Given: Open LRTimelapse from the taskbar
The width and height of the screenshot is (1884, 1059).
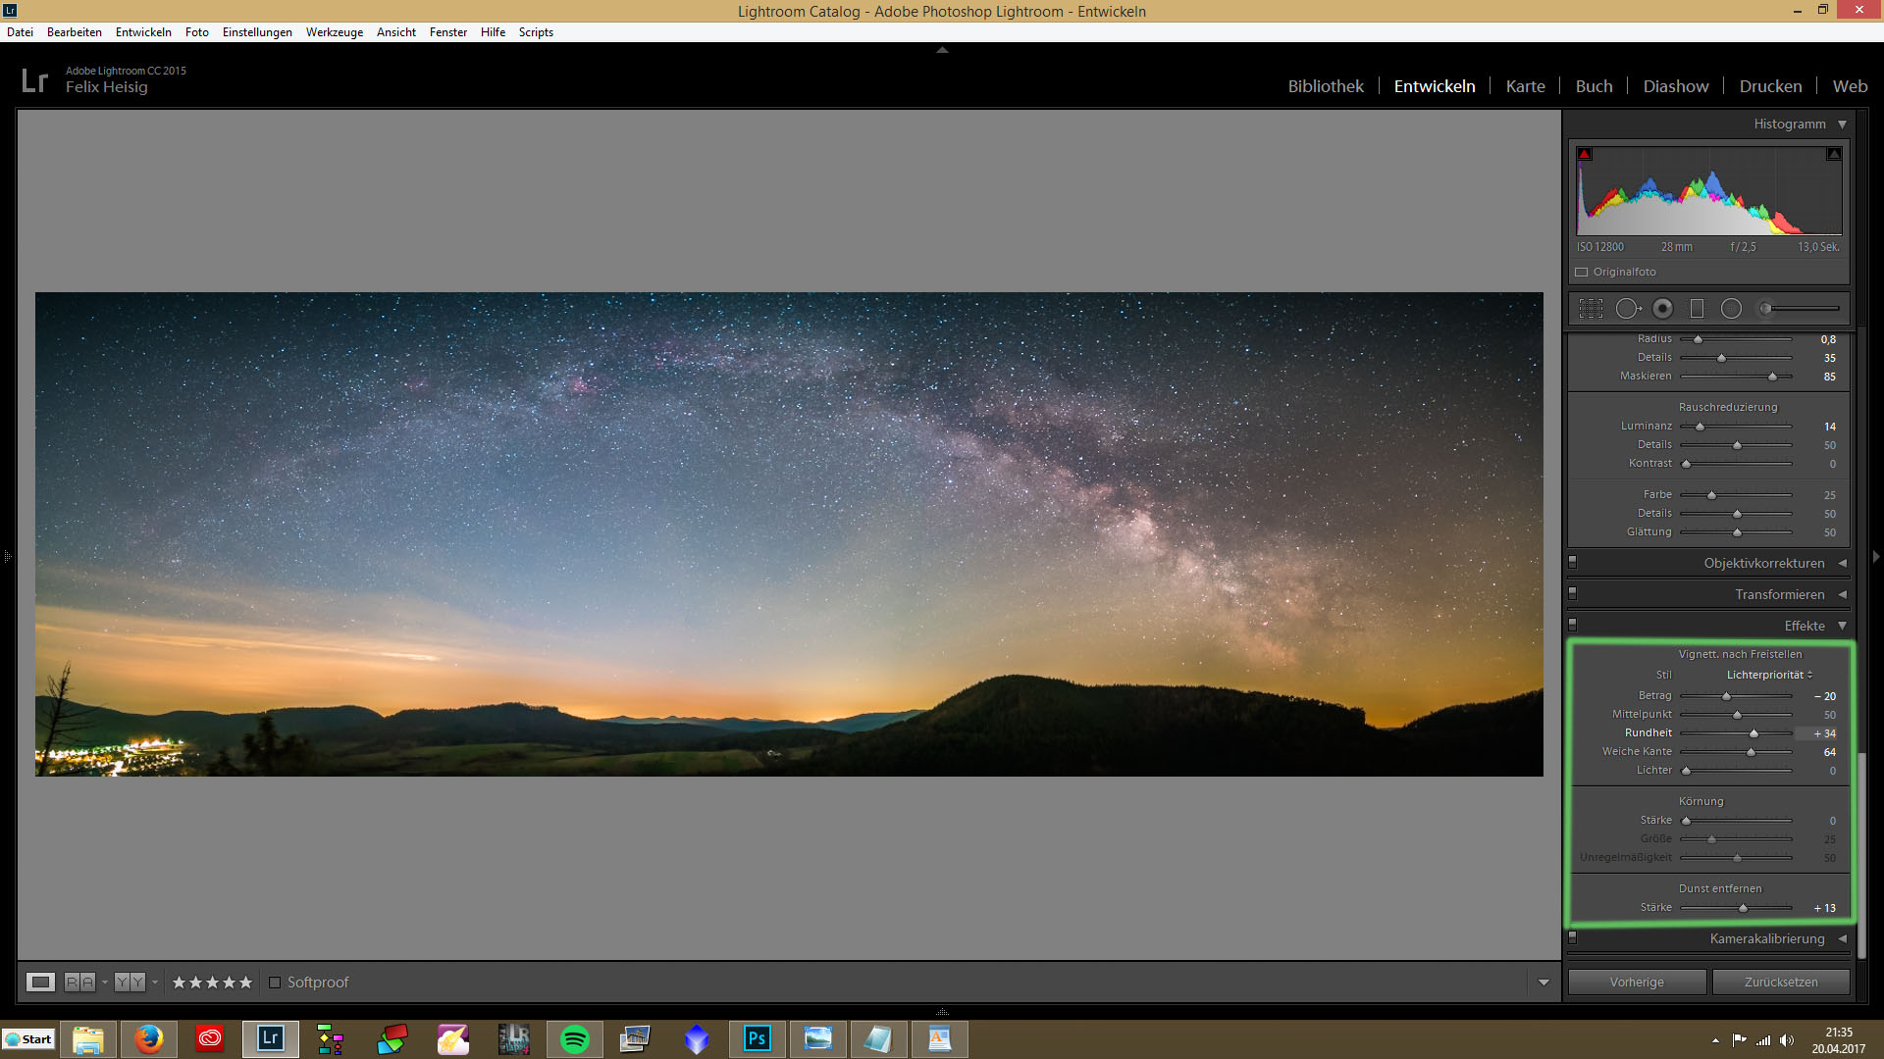Looking at the screenshot, I should [x=514, y=1038].
